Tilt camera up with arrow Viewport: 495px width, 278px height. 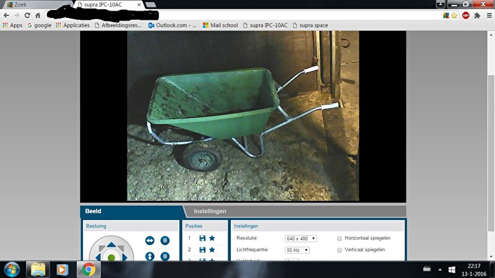[x=111, y=245]
